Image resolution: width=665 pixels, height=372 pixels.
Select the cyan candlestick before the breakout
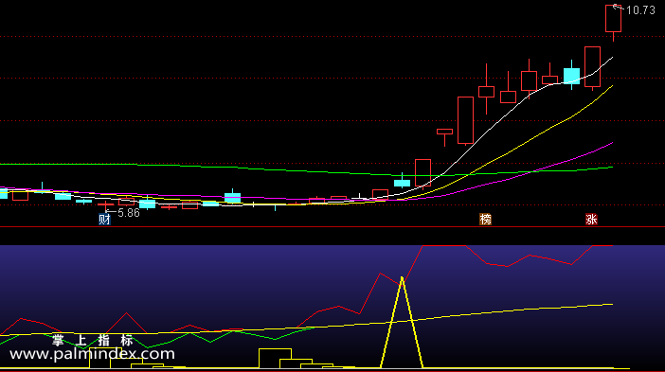(x=402, y=183)
